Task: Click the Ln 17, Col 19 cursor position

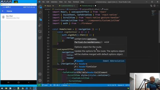Action: [112, 85]
